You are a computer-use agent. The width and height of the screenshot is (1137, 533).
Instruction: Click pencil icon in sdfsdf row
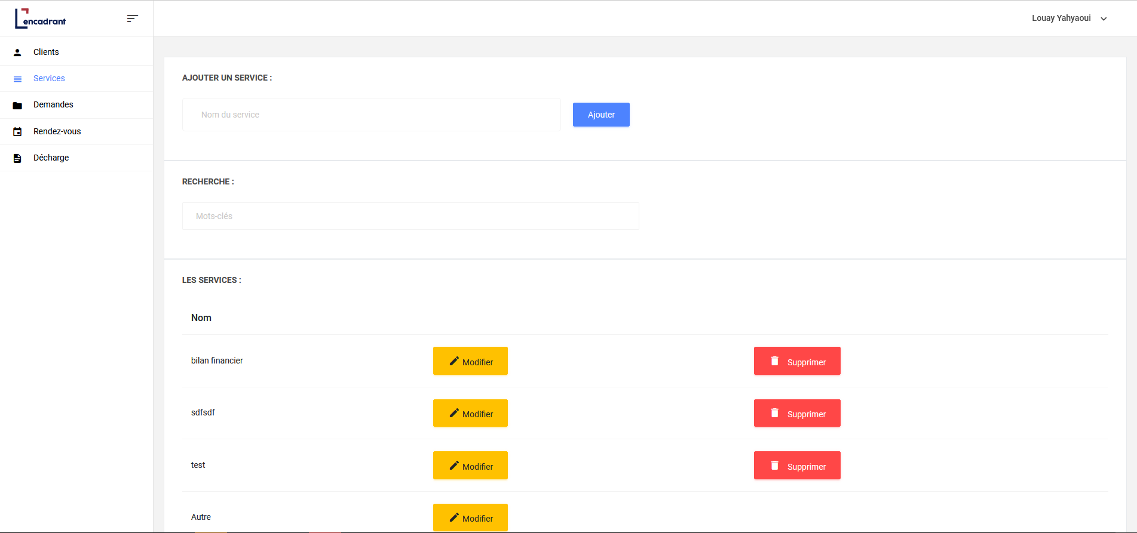click(x=454, y=413)
